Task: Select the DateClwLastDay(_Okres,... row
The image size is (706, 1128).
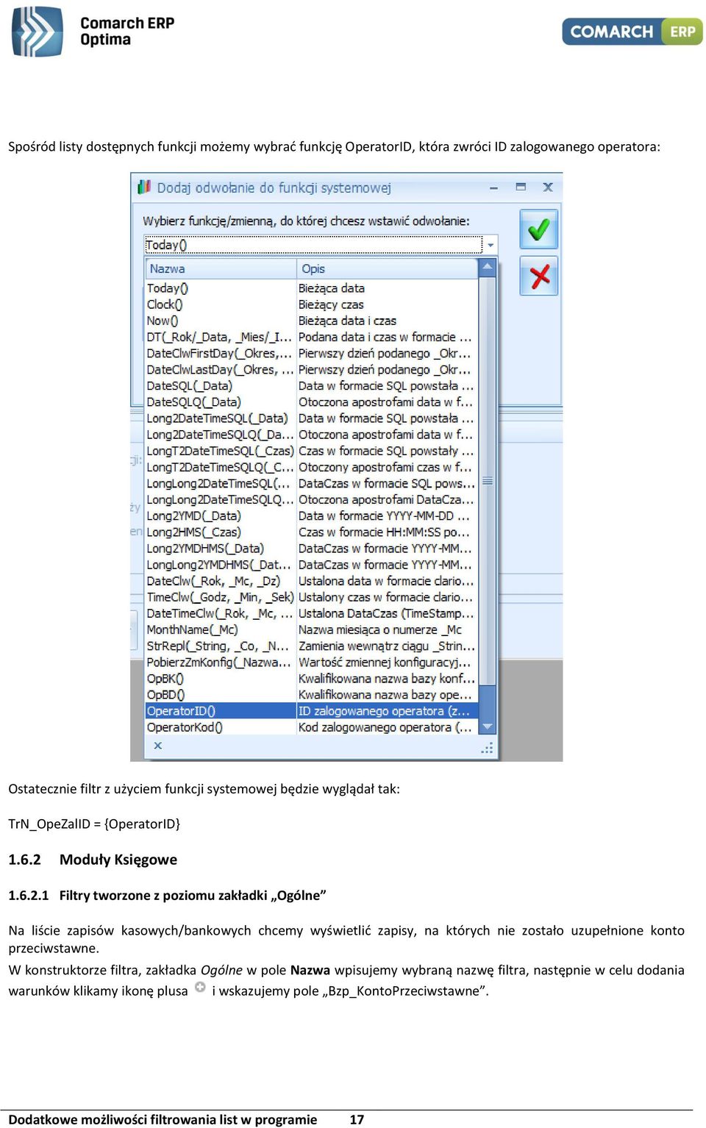Action: point(312,369)
